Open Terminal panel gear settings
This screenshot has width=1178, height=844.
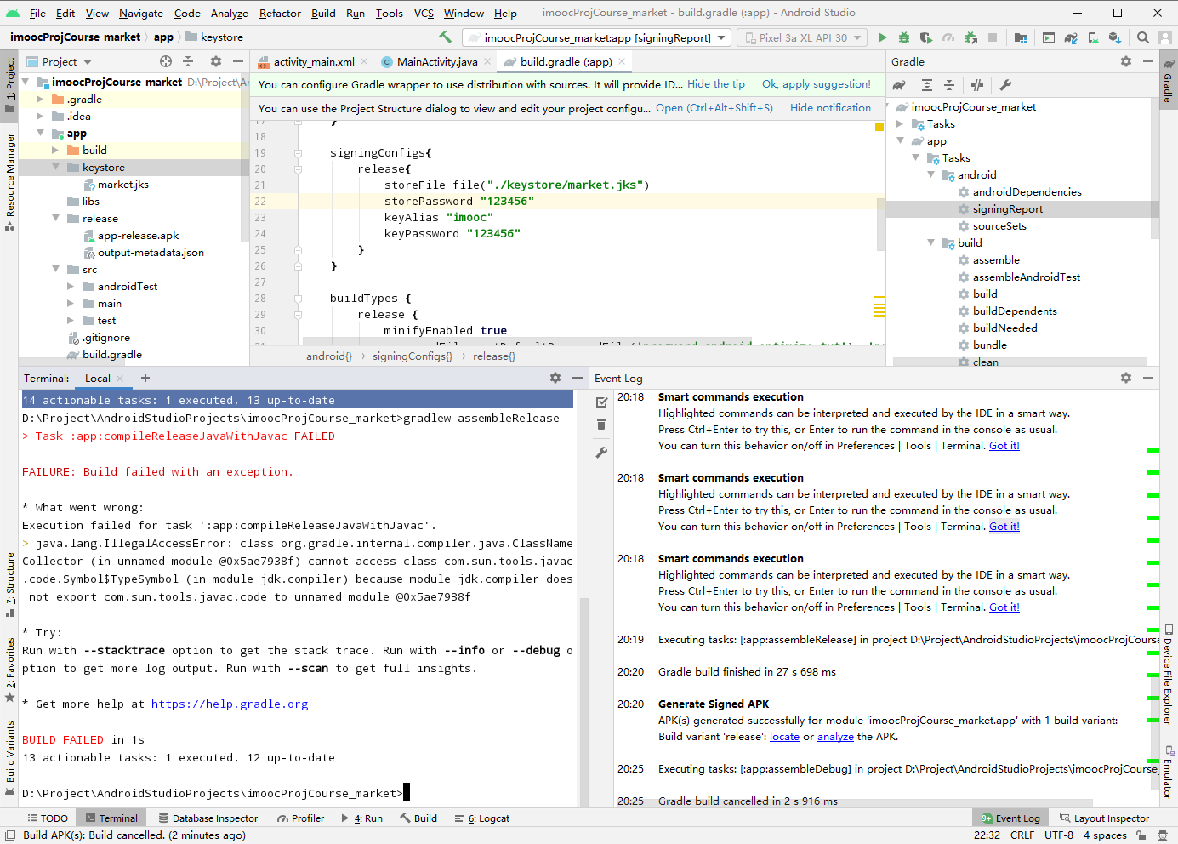(555, 378)
